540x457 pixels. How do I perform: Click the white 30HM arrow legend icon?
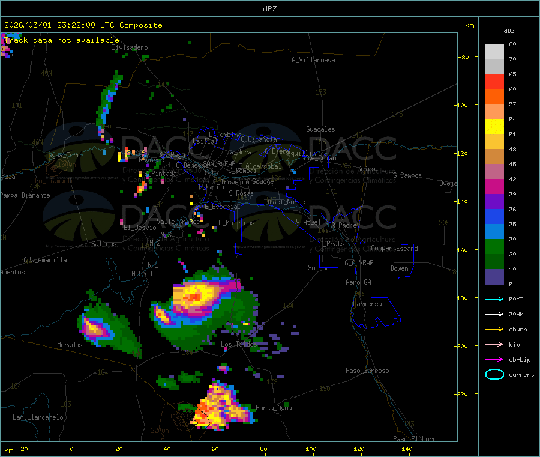point(494,314)
